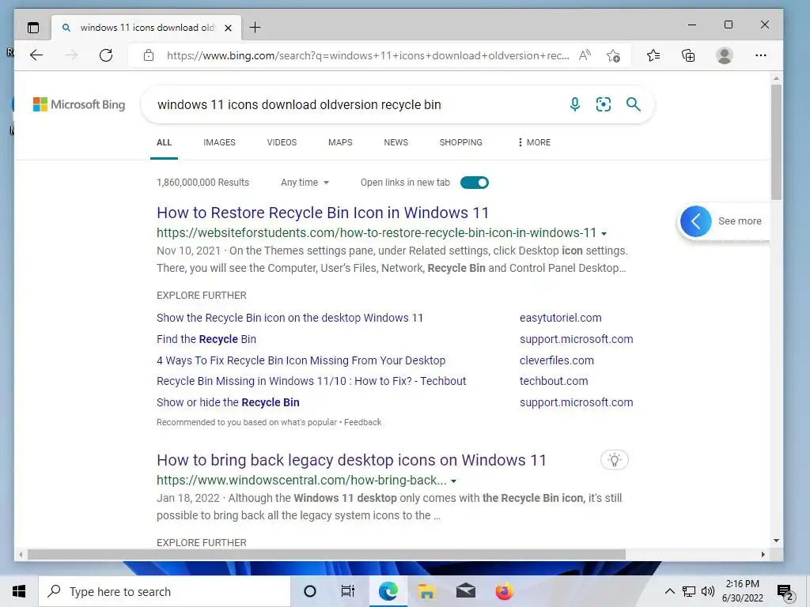
Task: Switch to the IMAGES tab
Action: tap(219, 142)
